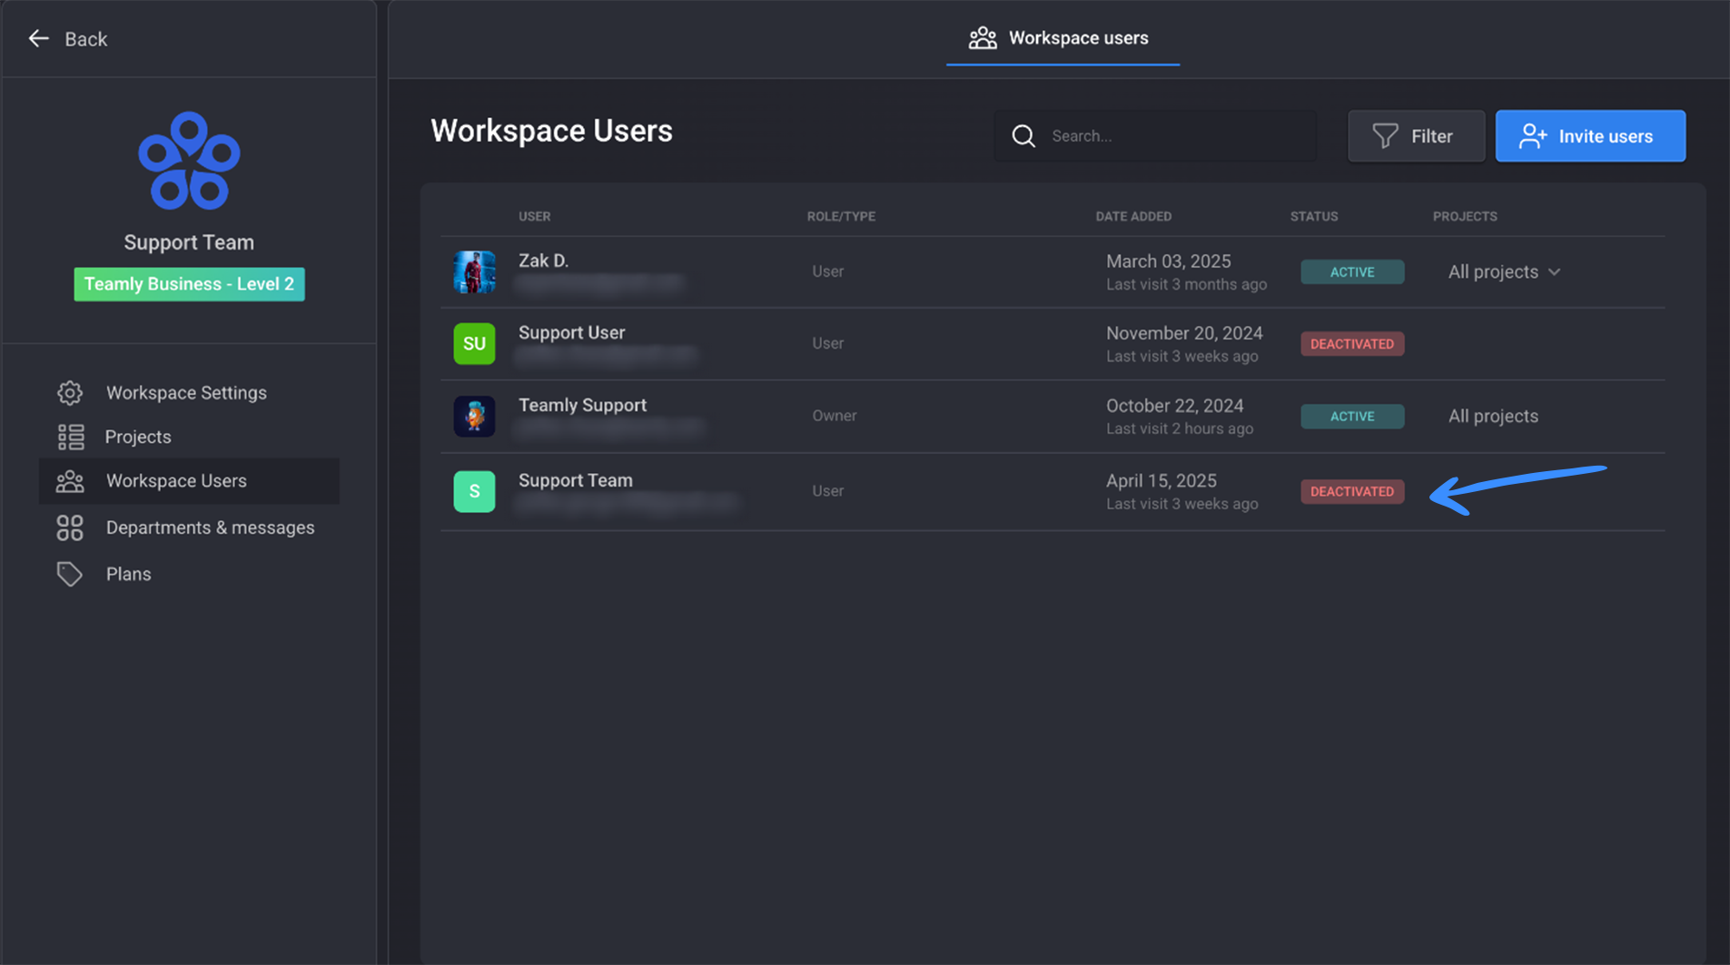
Task: Click the Support User name
Action: click(571, 332)
